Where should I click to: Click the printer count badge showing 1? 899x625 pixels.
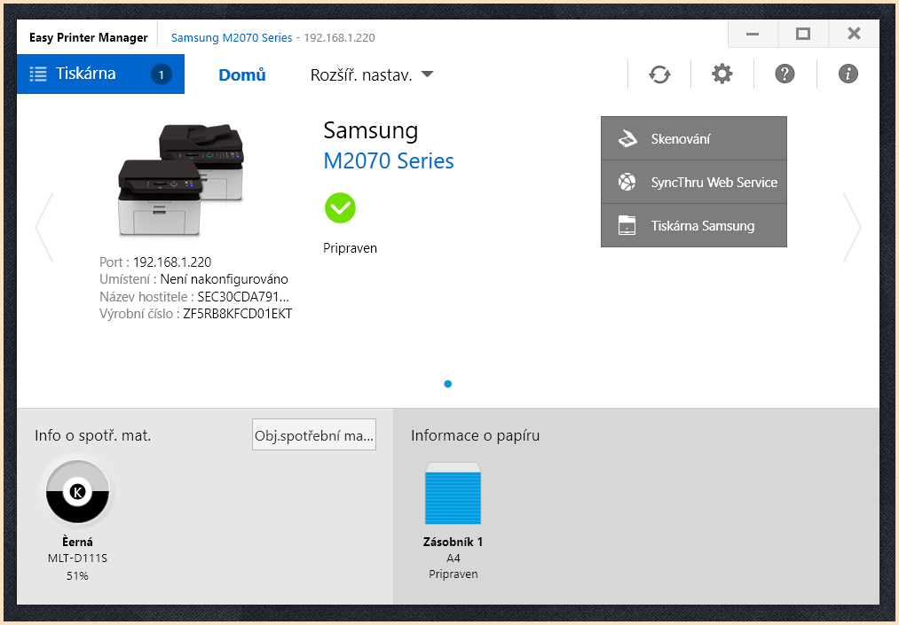[x=162, y=74]
